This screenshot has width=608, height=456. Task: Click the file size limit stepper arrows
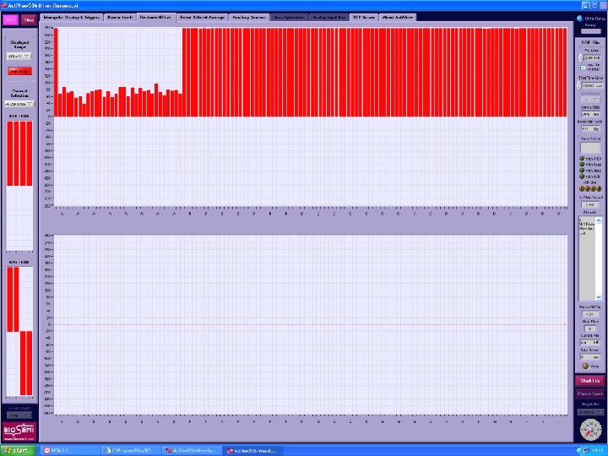pyautogui.click(x=580, y=57)
